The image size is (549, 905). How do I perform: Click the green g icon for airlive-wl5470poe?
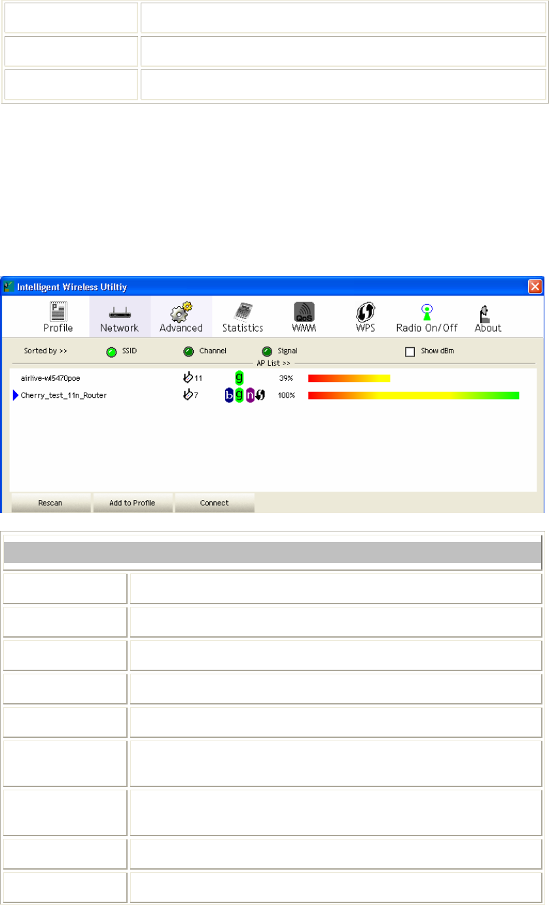(239, 378)
